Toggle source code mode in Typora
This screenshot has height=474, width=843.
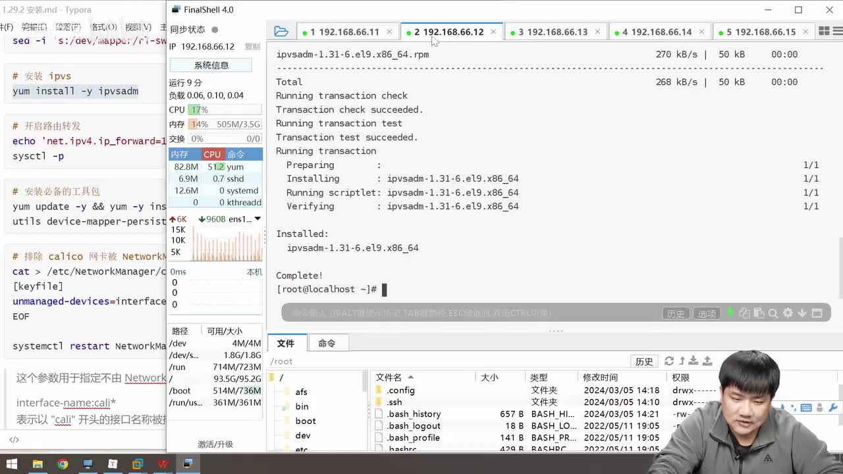tap(14, 440)
